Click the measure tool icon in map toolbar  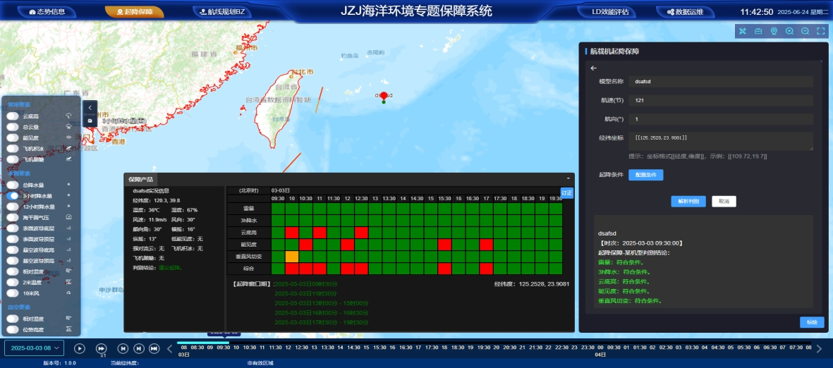point(743,31)
